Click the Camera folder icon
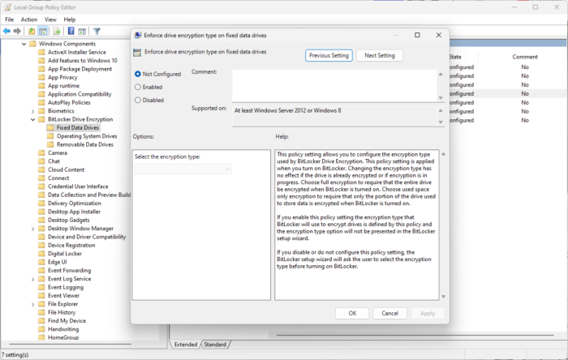The image size is (568, 360). coord(41,152)
